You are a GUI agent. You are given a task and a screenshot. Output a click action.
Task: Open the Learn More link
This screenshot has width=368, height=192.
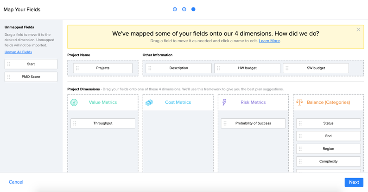click(x=269, y=41)
